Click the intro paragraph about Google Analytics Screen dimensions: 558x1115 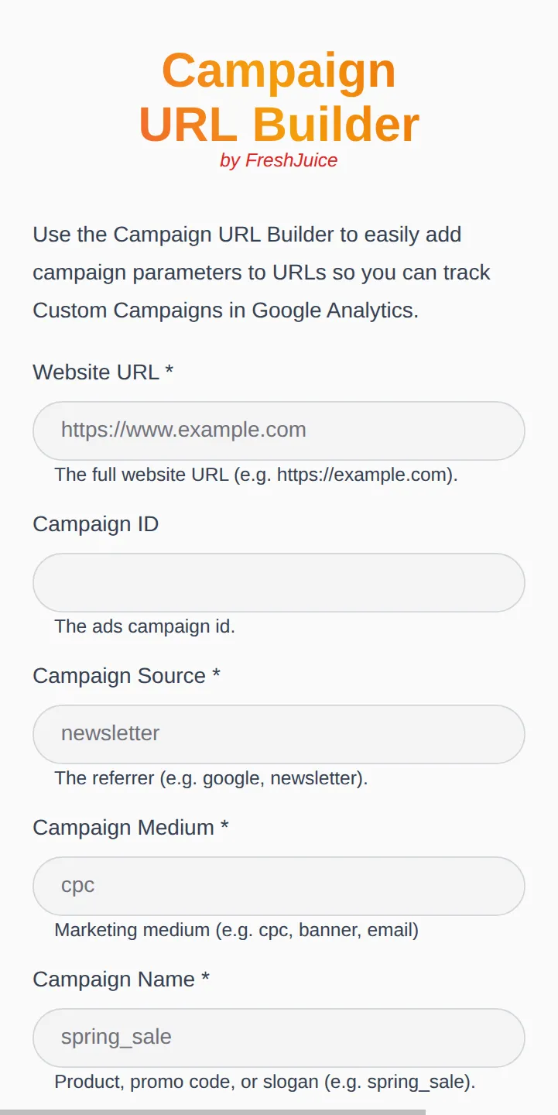coord(262,273)
